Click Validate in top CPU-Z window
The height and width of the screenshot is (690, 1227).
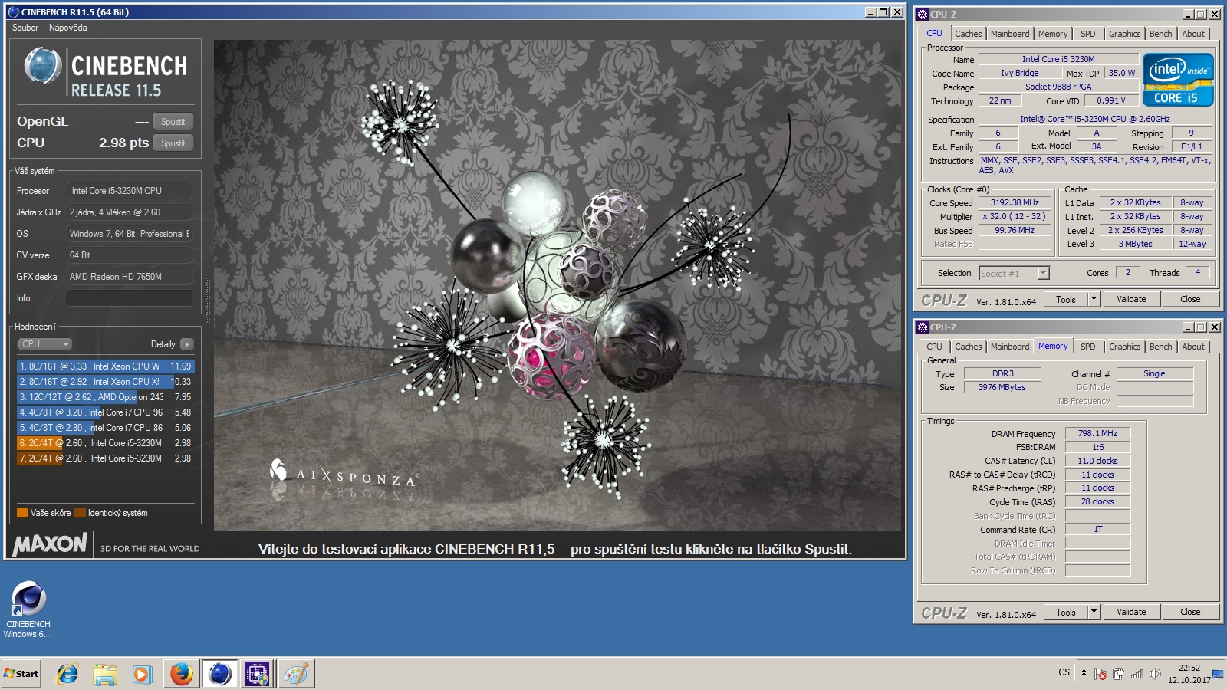click(x=1131, y=300)
